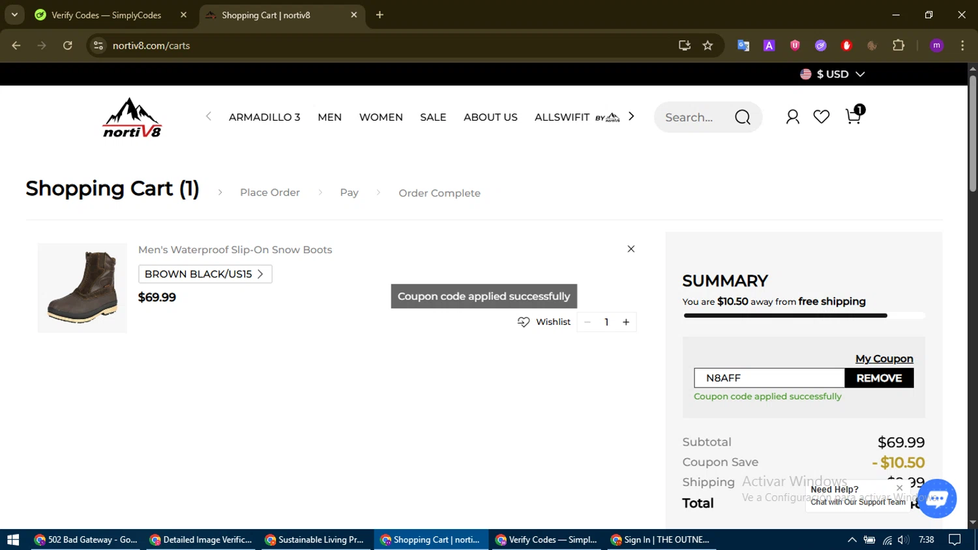Click the free shipping progress bar
Viewport: 978px width, 550px height.
pos(804,316)
